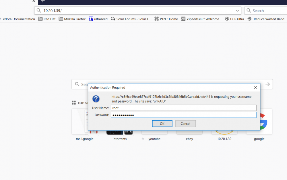Click the magnifier icon in the address bar

tap(39, 11)
